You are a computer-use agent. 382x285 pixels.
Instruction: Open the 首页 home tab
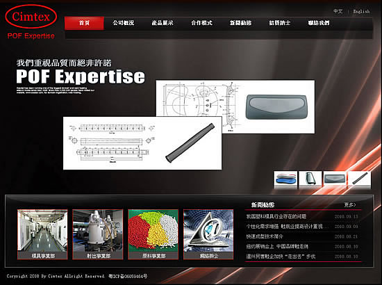84,23
